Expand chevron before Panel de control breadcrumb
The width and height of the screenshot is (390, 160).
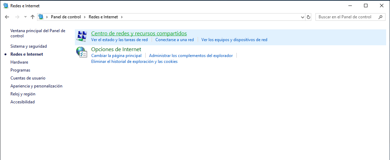(x=47, y=17)
